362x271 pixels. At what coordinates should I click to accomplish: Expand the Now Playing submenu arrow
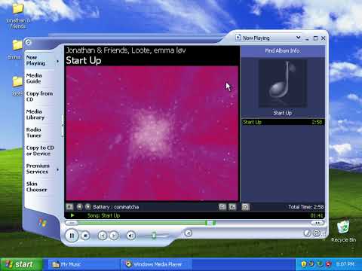point(58,61)
